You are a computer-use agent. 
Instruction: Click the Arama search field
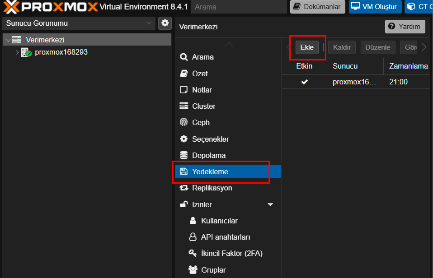(x=239, y=7)
